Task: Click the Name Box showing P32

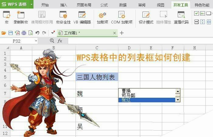Action: point(16,41)
